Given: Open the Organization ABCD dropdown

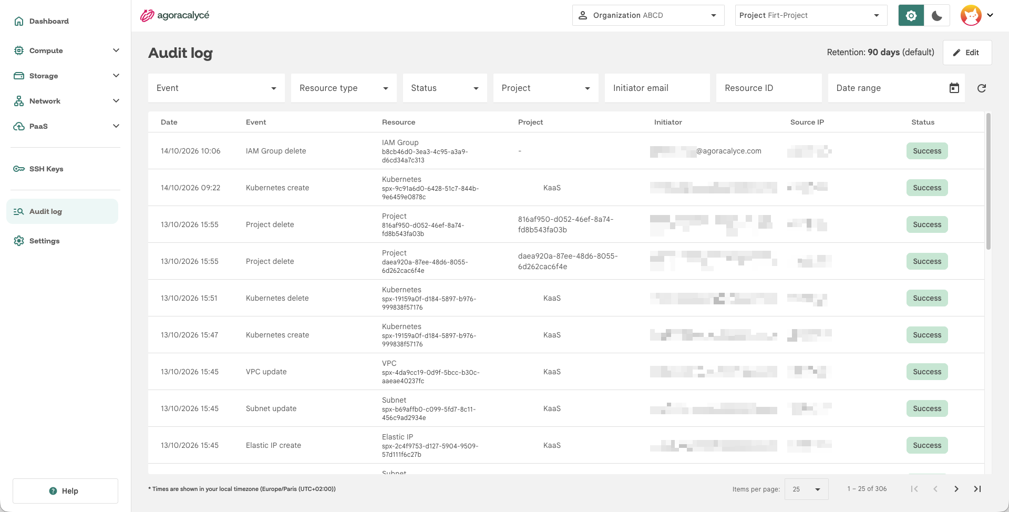Looking at the screenshot, I should [648, 15].
